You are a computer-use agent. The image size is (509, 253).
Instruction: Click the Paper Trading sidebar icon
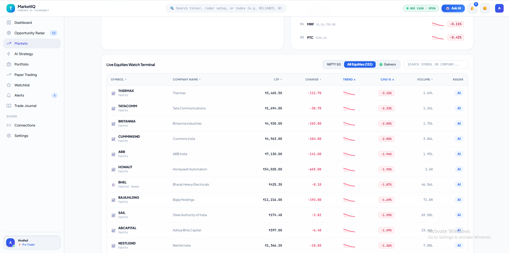tap(9, 75)
